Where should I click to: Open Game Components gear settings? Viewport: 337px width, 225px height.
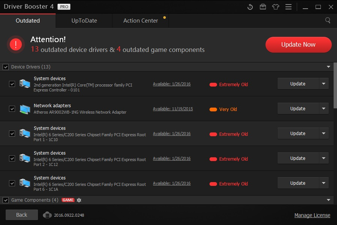(x=79, y=200)
